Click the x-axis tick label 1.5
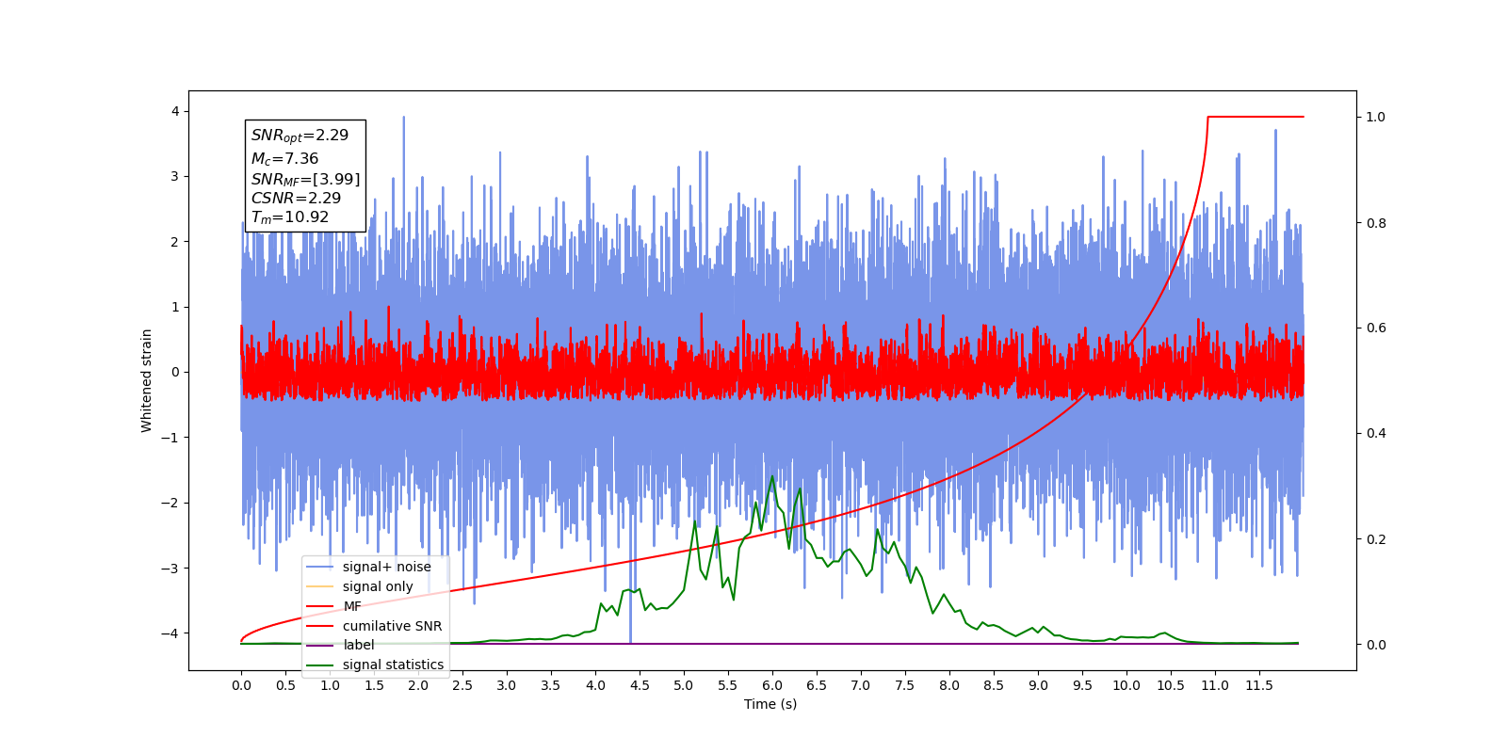Image resolution: width=1507 pixels, height=753 pixels. [x=374, y=685]
